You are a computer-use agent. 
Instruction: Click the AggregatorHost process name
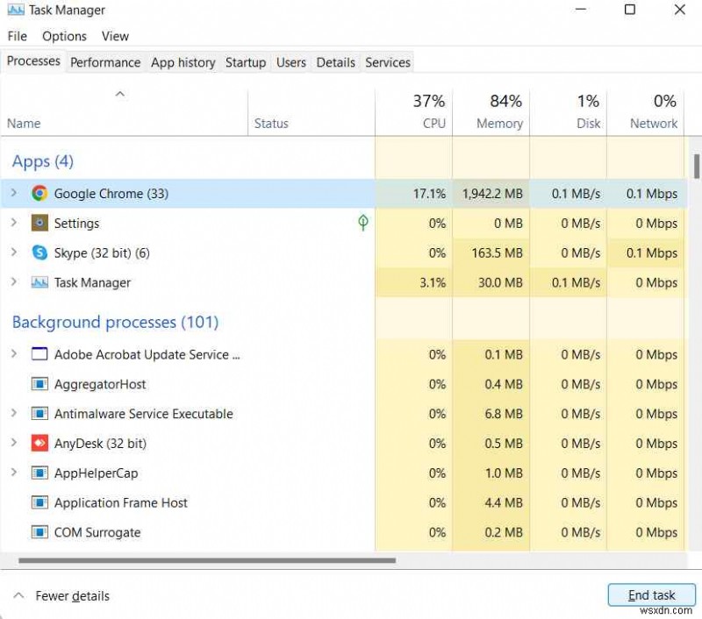(100, 384)
